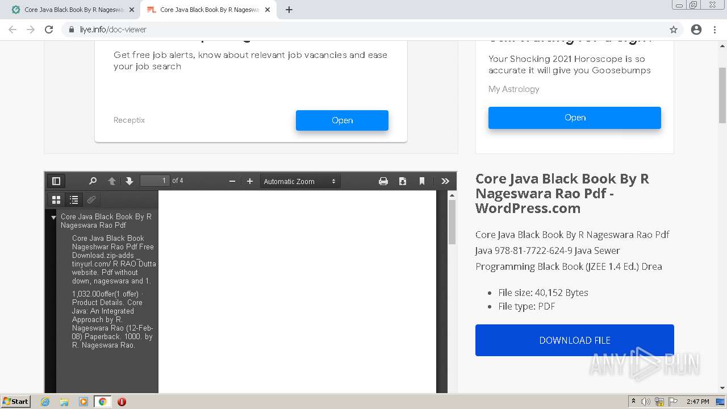Click the PDF scrollbar up arrow
The height and width of the screenshot is (409, 727).
[452, 195]
